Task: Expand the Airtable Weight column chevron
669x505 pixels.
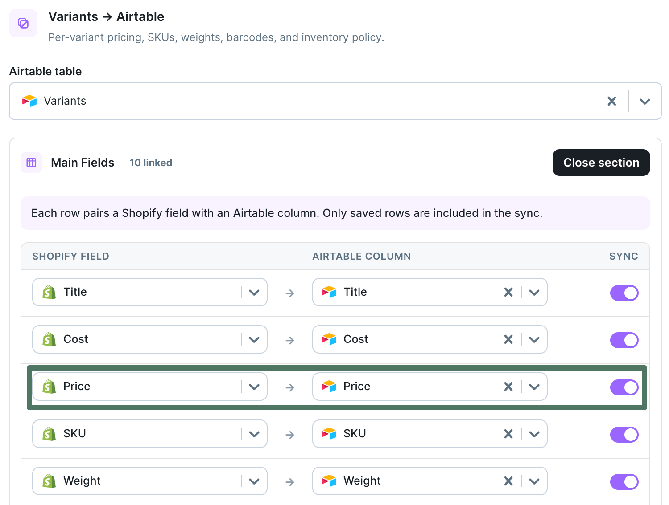Action: (534, 481)
